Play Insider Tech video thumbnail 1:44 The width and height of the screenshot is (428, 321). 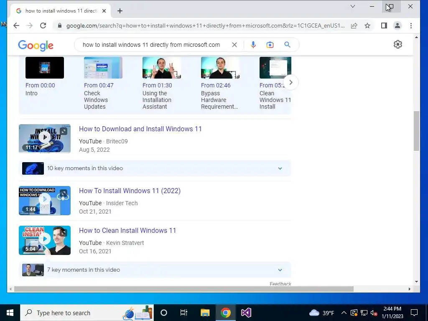(45, 200)
